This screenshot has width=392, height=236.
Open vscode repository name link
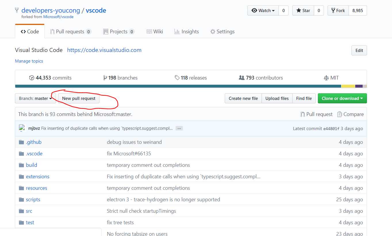(96, 10)
